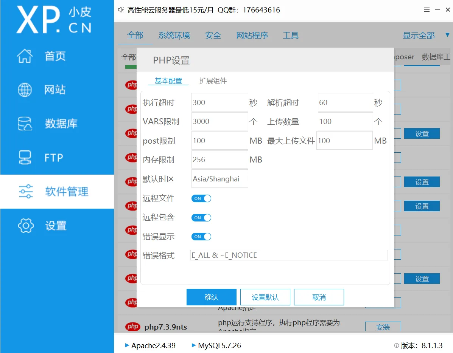Screen dimensions: 453x353
Task: Click the home icon in sidebar
Action: 25,56
